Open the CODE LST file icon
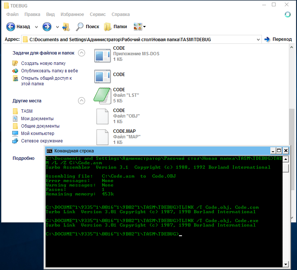The image size is (297, 270). 102,95
